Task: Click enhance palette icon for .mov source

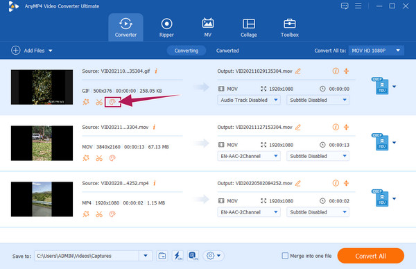Action: point(112,158)
